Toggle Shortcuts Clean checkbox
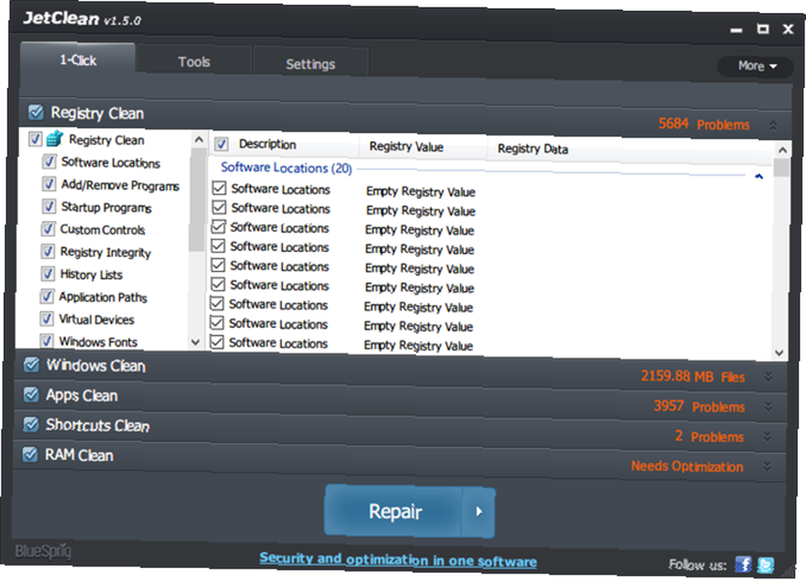The image size is (806, 581). 31,425
